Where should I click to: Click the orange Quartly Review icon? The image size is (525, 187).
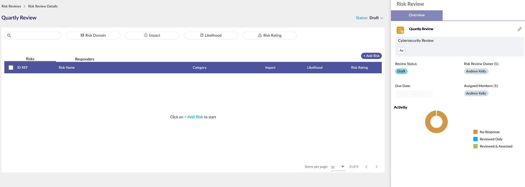coord(400,30)
